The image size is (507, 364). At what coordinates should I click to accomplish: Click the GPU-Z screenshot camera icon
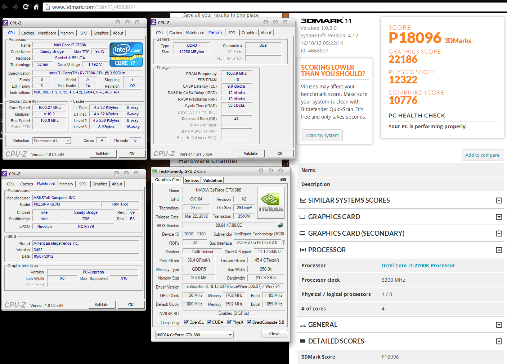[x=283, y=180]
